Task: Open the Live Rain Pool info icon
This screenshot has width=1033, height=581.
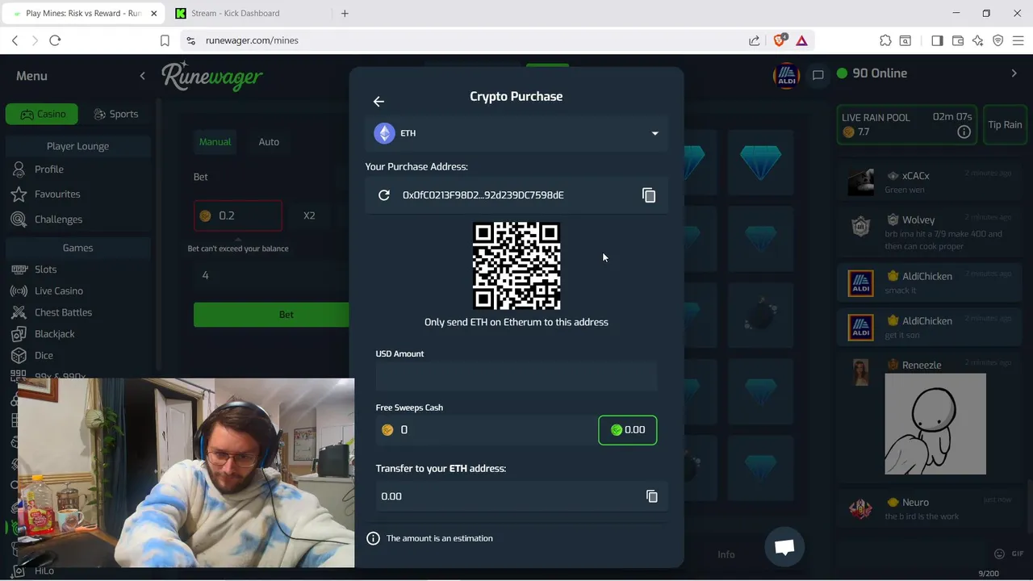Action: pos(964,132)
